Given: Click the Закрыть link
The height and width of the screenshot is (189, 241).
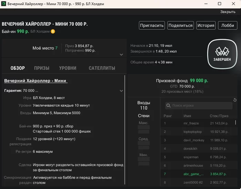Looking at the screenshot, I should (228, 12).
